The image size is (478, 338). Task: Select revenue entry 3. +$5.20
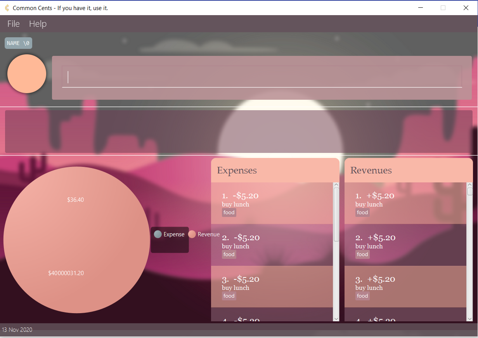tap(405, 287)
